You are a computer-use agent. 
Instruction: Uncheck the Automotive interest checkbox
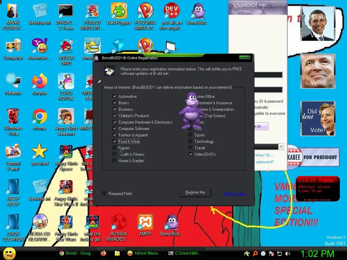coord(115,96)
